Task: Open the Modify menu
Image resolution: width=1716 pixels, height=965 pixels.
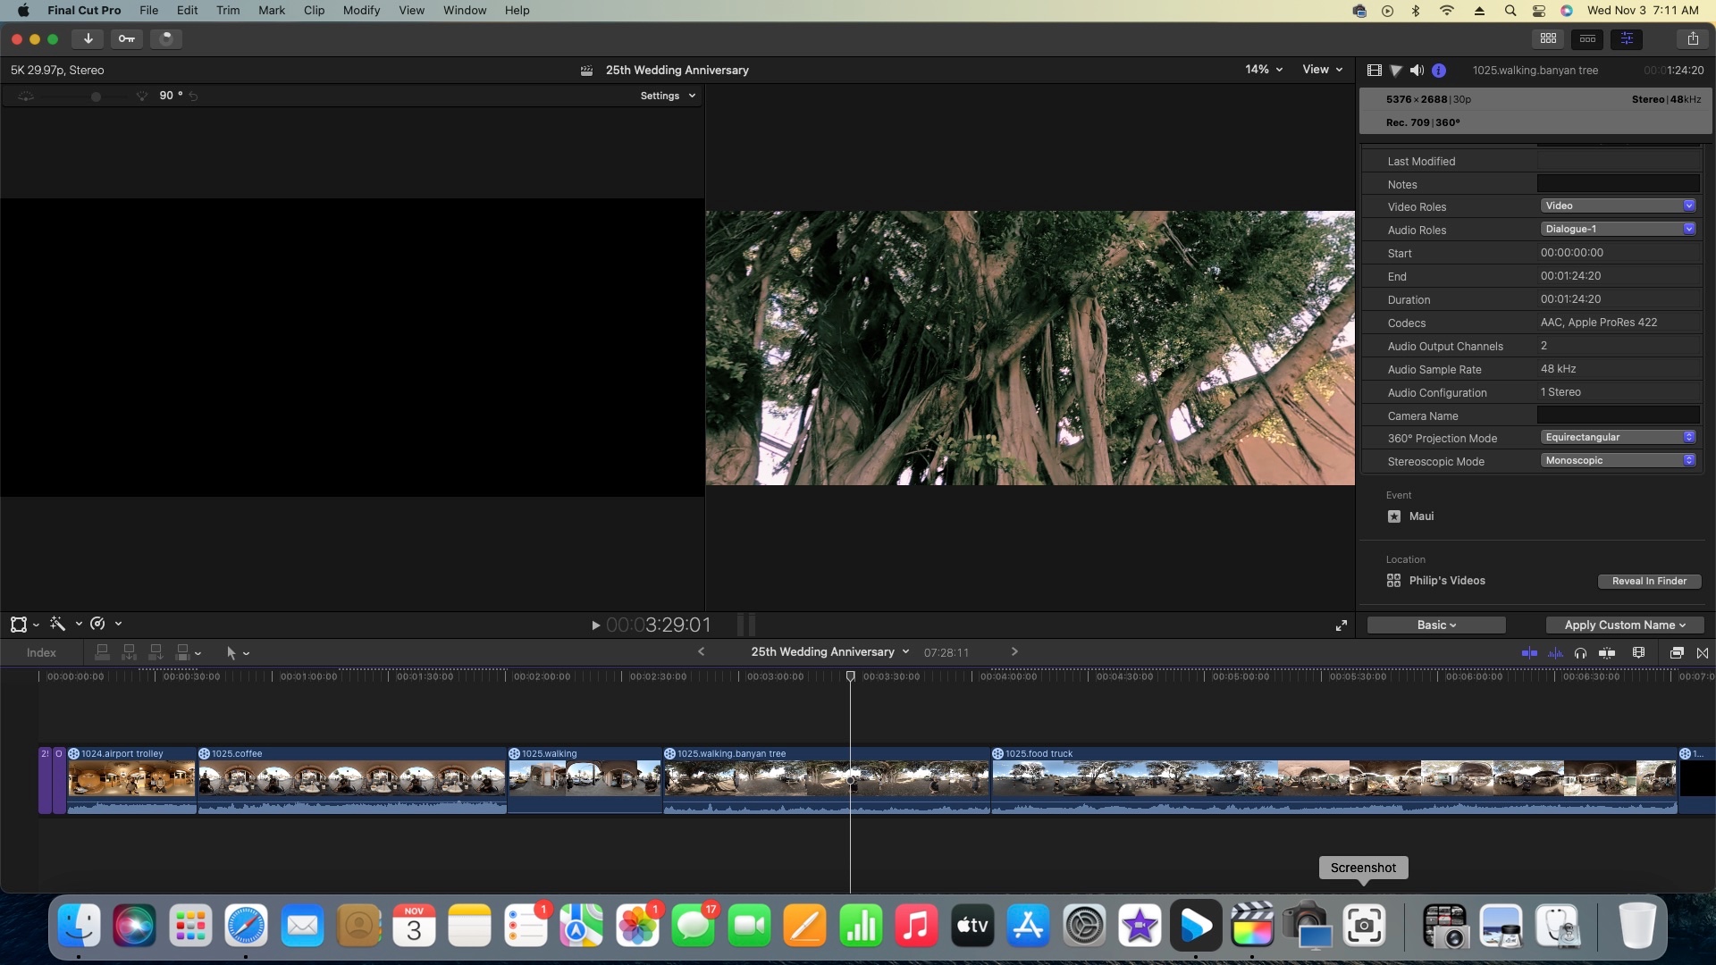Action: click(361, 11)
